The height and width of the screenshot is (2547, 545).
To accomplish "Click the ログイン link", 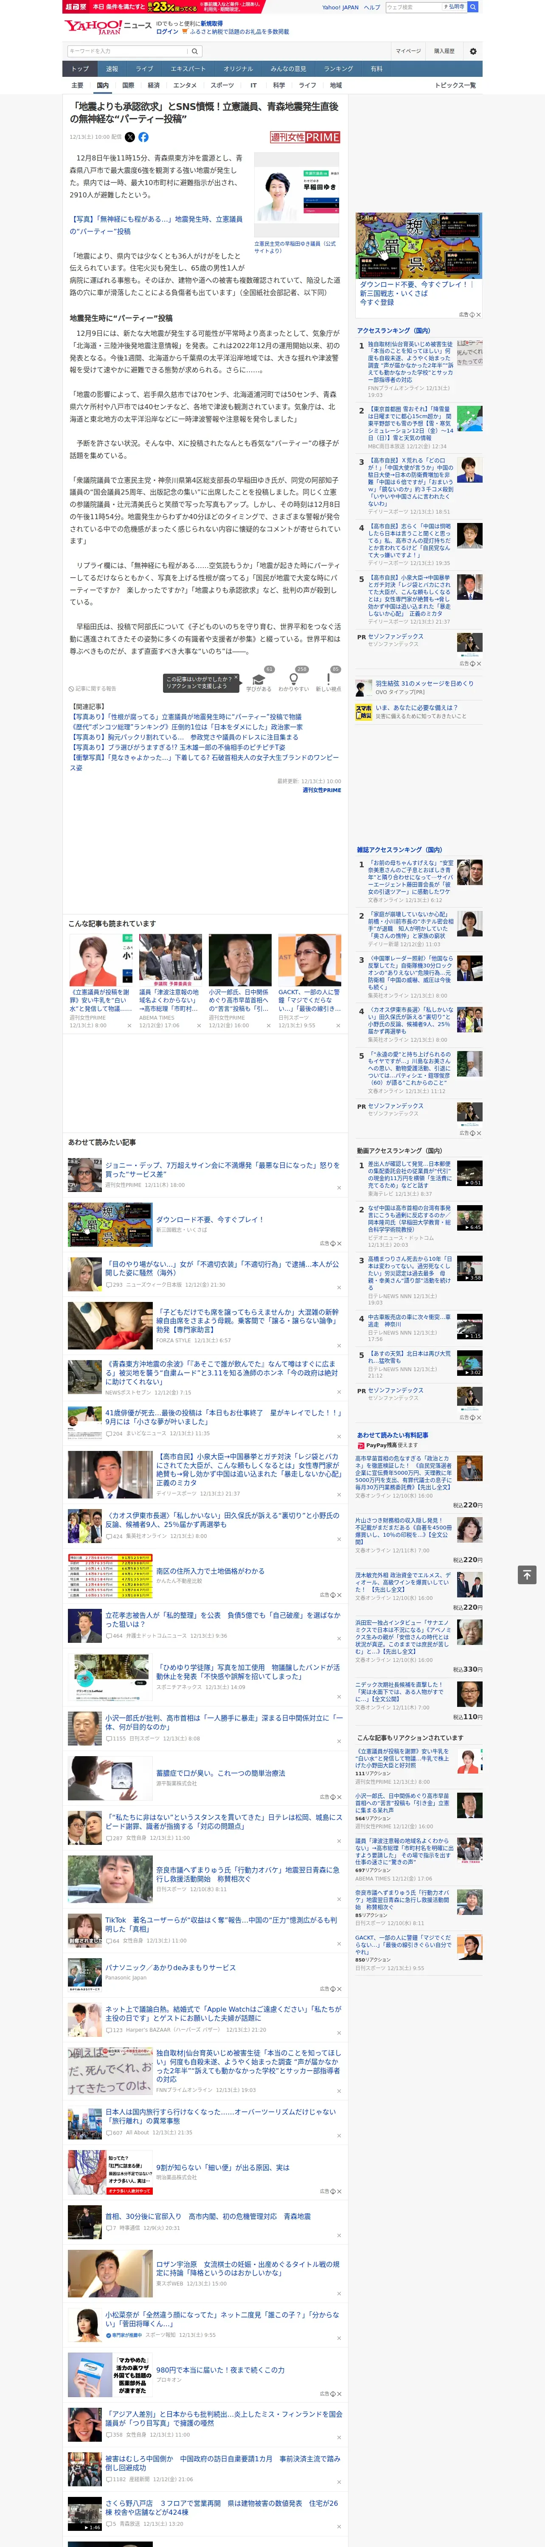I will click(167, 32).
